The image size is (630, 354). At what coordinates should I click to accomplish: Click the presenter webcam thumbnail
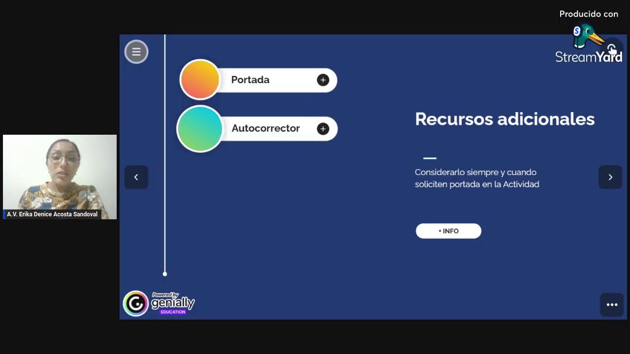tap(60, 177)
